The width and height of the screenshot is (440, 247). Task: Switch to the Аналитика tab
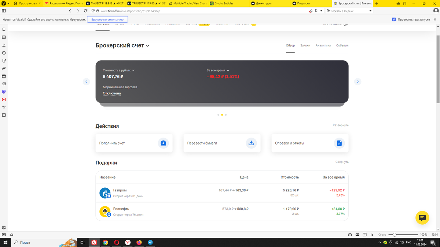[x=323, y=45]
